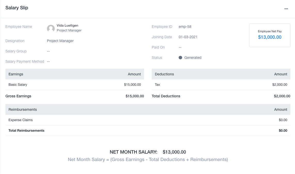
Task: Click the Total Deductions label
Action: [166, 96]
